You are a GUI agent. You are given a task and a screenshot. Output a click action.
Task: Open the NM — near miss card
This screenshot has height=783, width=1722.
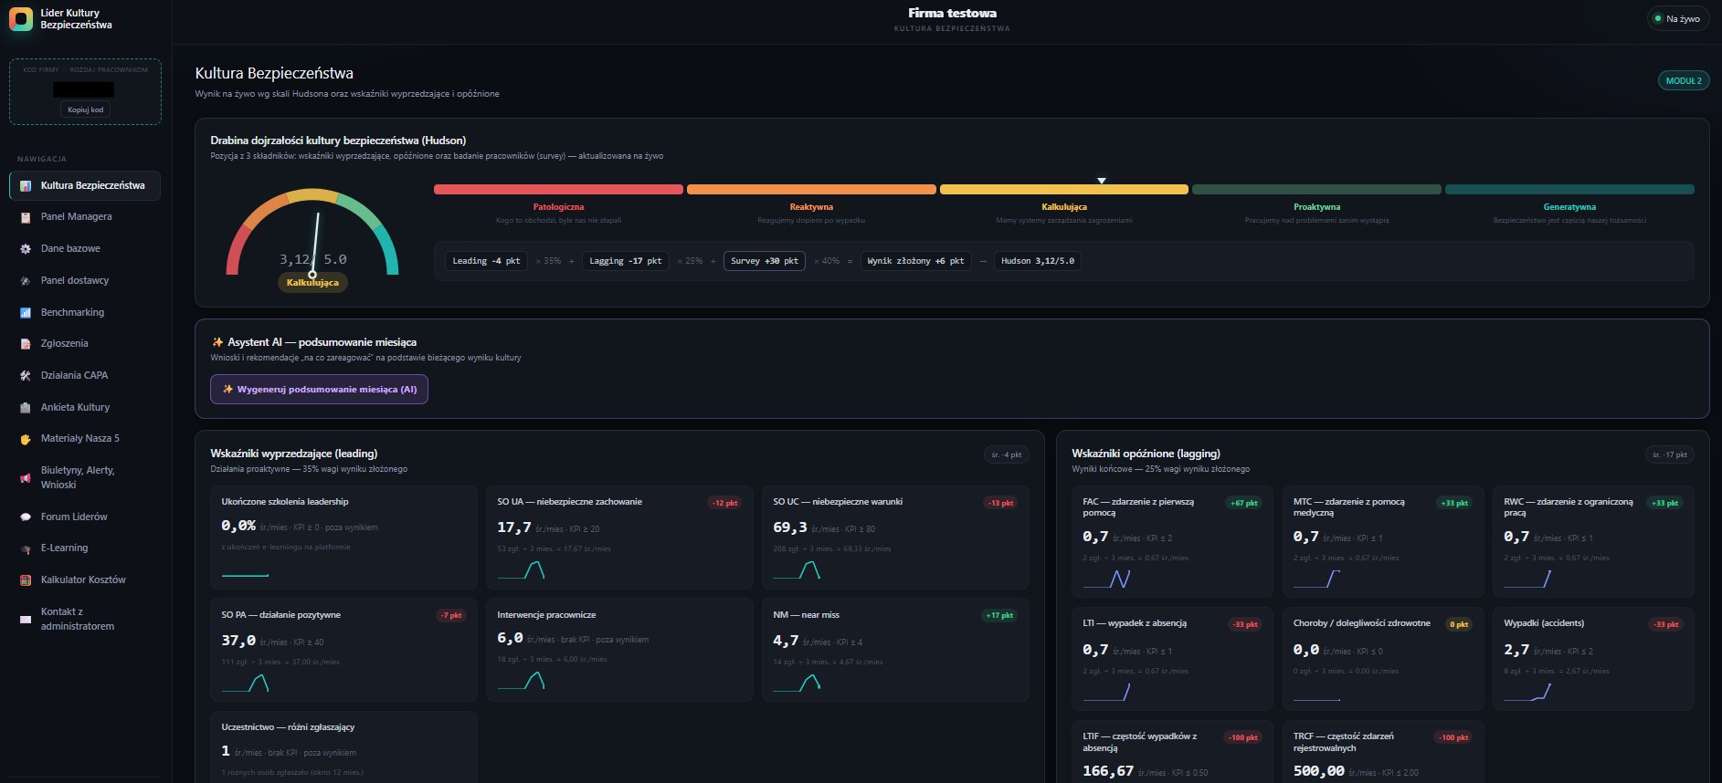tap(895, 650)
